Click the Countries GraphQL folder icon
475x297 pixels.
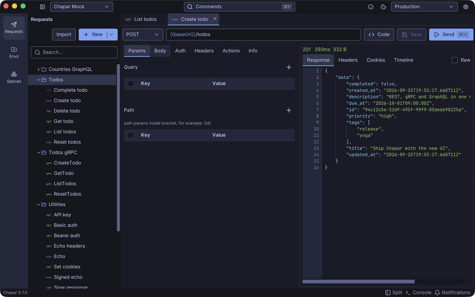pyautogui.click(x=44, y=69)
